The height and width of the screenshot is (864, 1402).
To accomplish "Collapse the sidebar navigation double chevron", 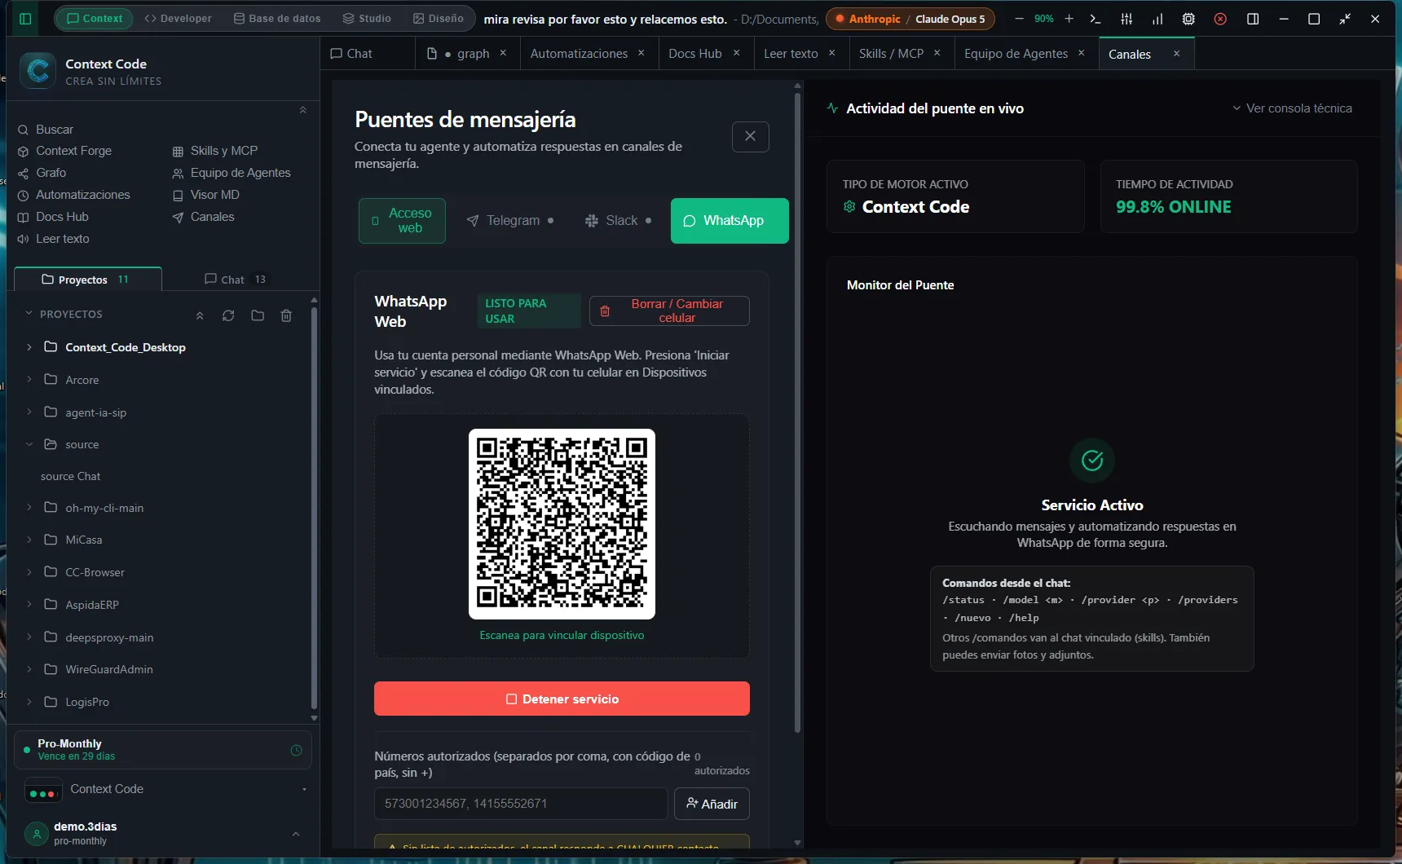I will pyautogui.click(x=303, y=110).
